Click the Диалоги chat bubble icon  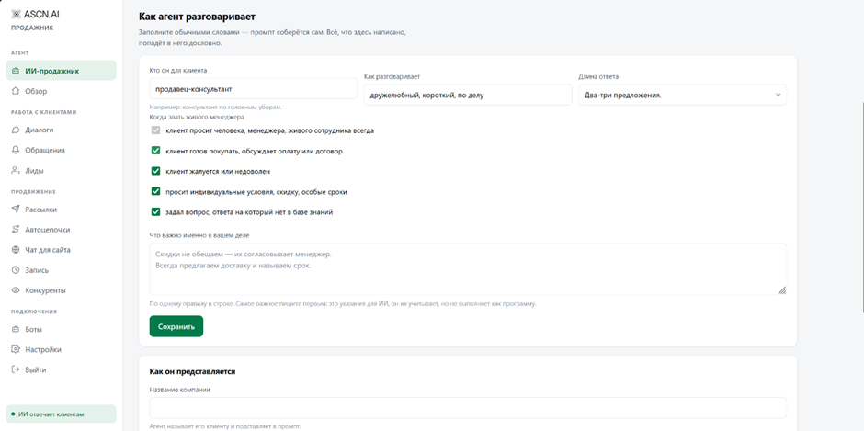click(x=16, y=130)
